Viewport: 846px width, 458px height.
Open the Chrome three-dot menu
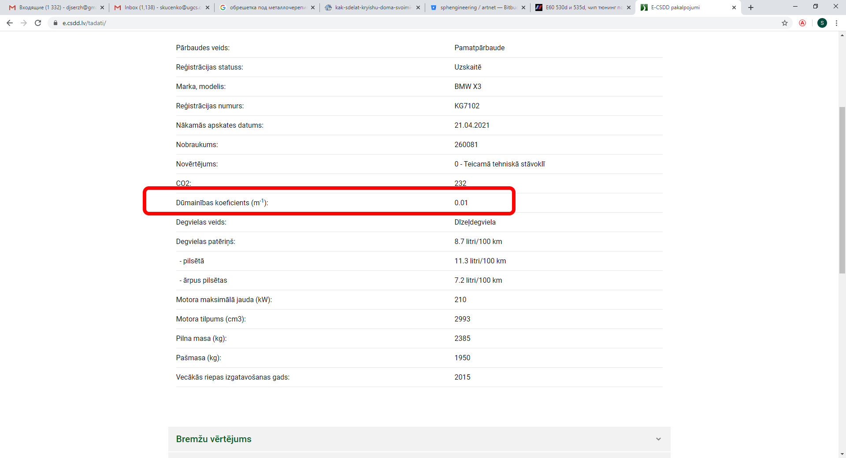pos(836,23)
